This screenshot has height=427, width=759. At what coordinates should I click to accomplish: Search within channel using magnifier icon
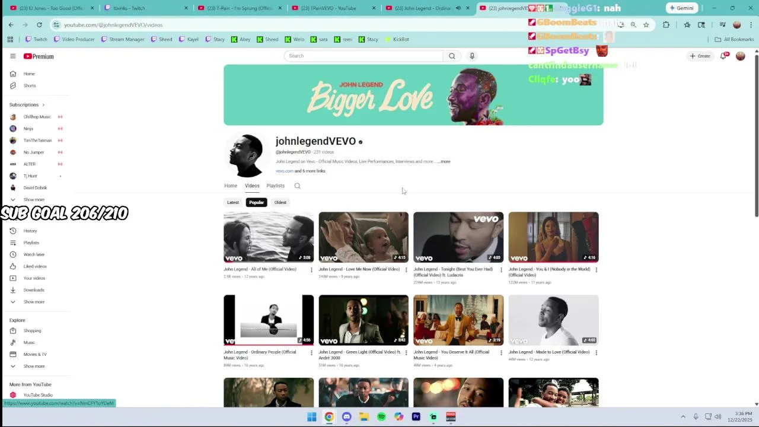click(x=297, y=186)
